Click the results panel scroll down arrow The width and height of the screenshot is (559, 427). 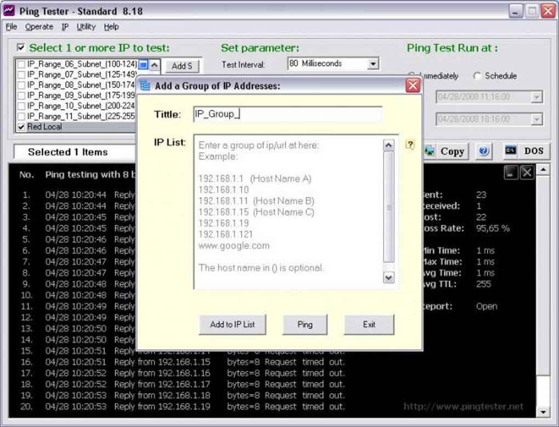point(543,412)
